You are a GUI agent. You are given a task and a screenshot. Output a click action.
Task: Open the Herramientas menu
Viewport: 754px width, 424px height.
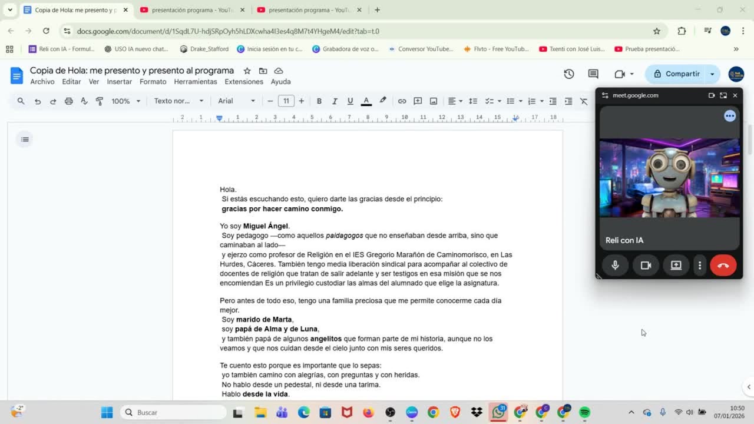click(x=196, y=82)
